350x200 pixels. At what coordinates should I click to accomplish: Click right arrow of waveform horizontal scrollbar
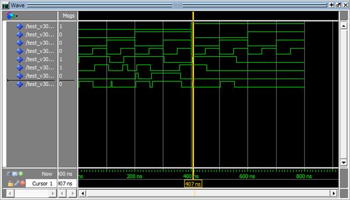click(x=333, y=194)
